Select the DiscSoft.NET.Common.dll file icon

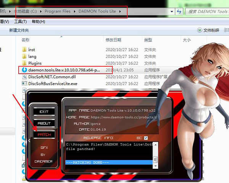click(x=24, y=77)
